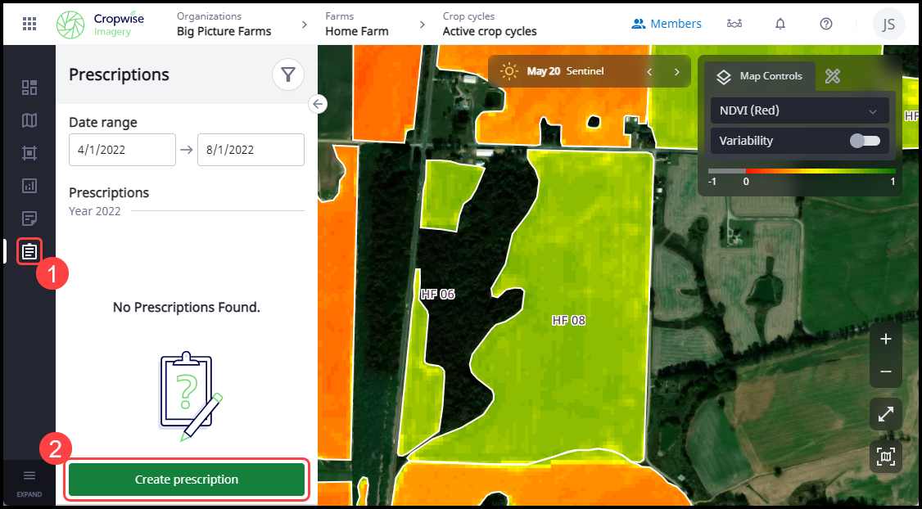922x509 pixels.
Task: Open the fields boundary icon in the sidebar
Action: 29,153
